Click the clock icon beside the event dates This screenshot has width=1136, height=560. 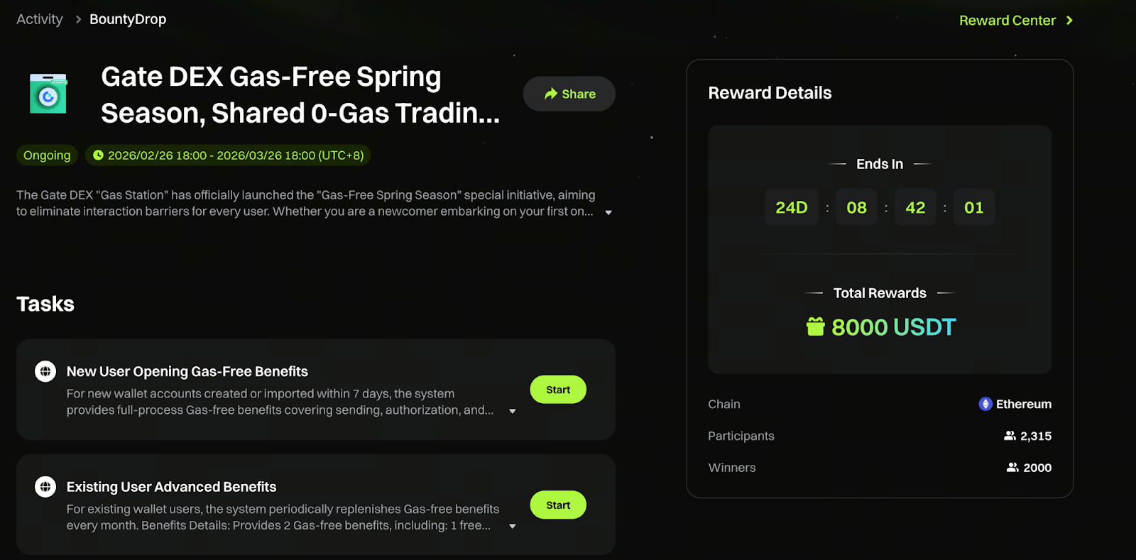[99, 155]
